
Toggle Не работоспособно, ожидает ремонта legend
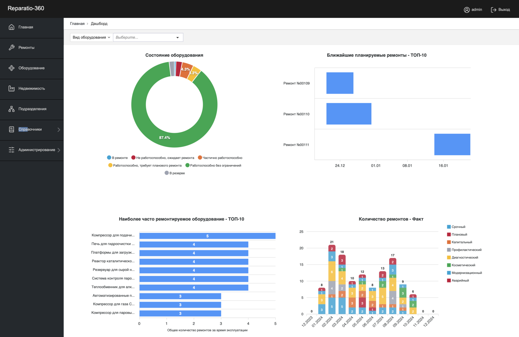pos(163,158)
